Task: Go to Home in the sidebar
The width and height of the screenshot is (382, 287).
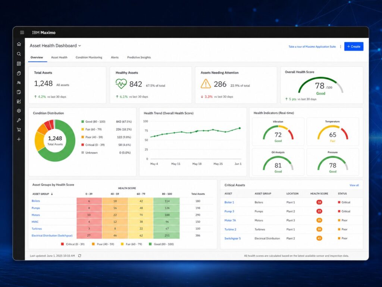Action: (19, 44)
